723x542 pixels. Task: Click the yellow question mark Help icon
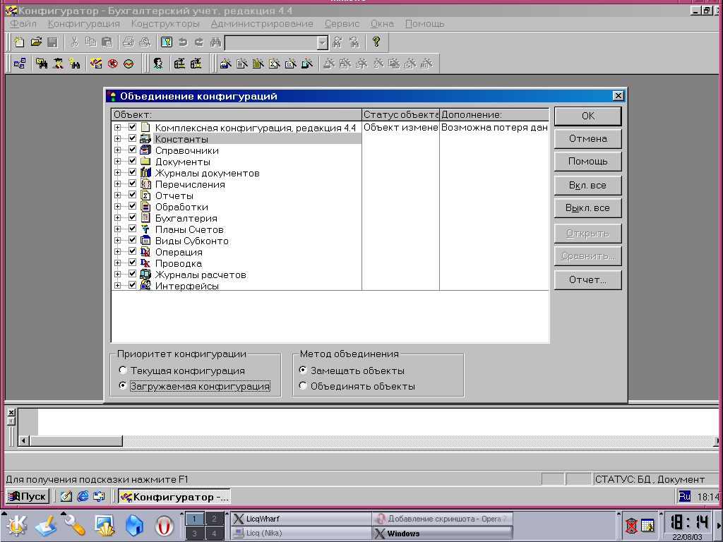click(376, 42)
